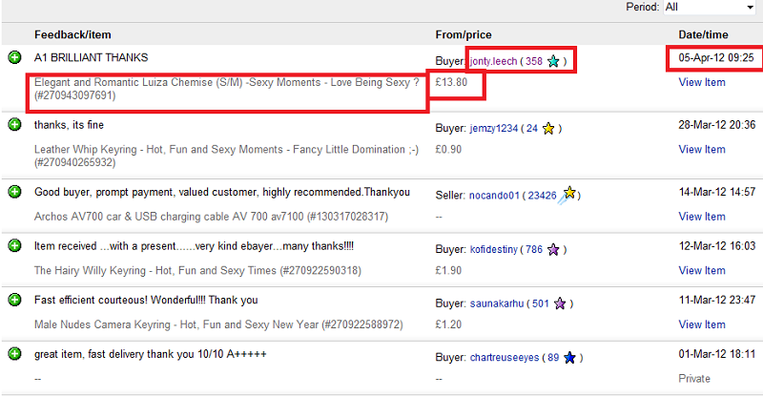Click View Item for the Archos AV700 cable

[701, 217]
